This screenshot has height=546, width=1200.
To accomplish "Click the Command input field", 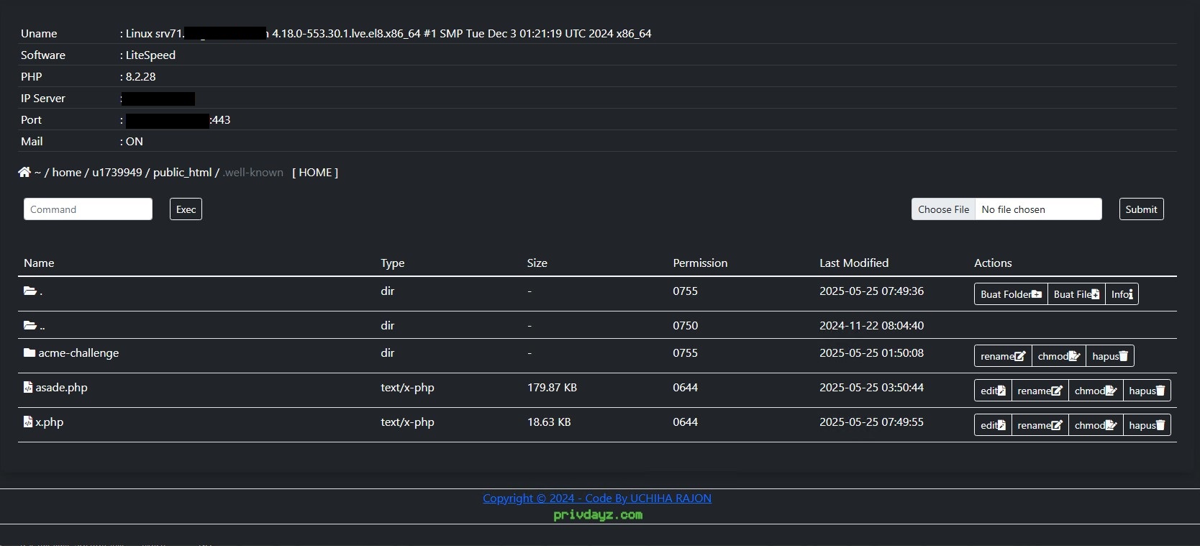I will (x=88, y=209).
